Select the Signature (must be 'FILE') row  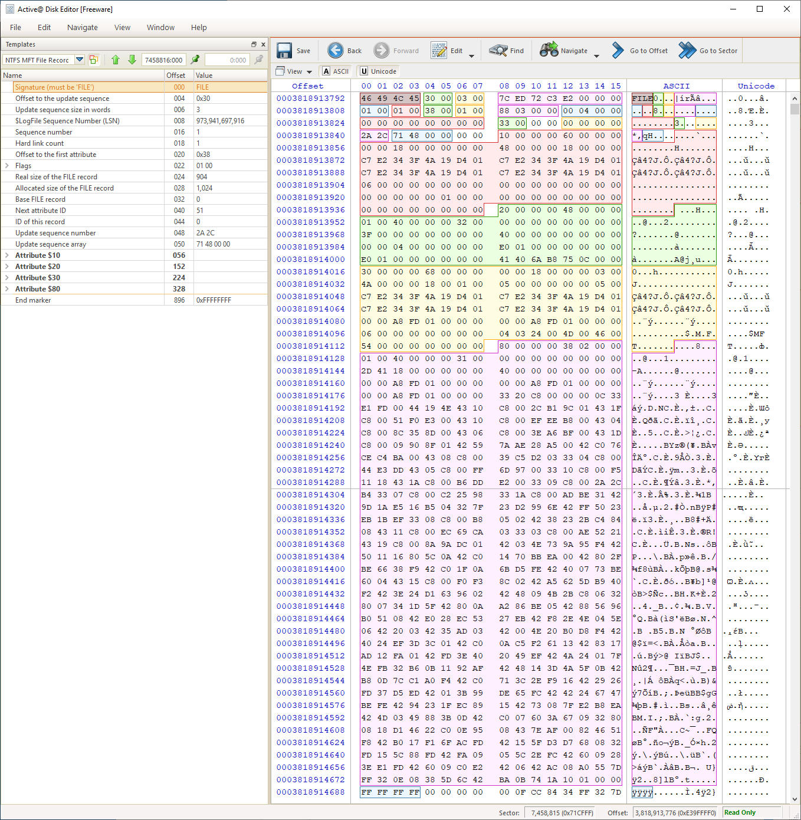tap(134, 87)
